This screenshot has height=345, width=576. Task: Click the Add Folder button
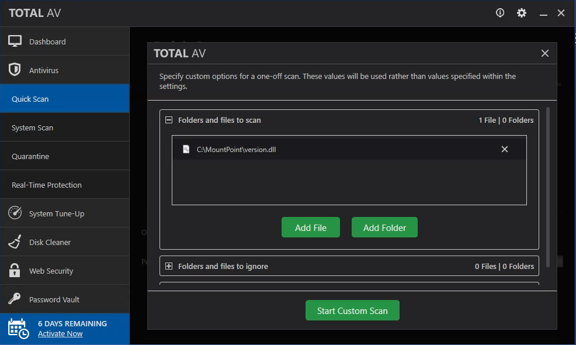(384, 227)
